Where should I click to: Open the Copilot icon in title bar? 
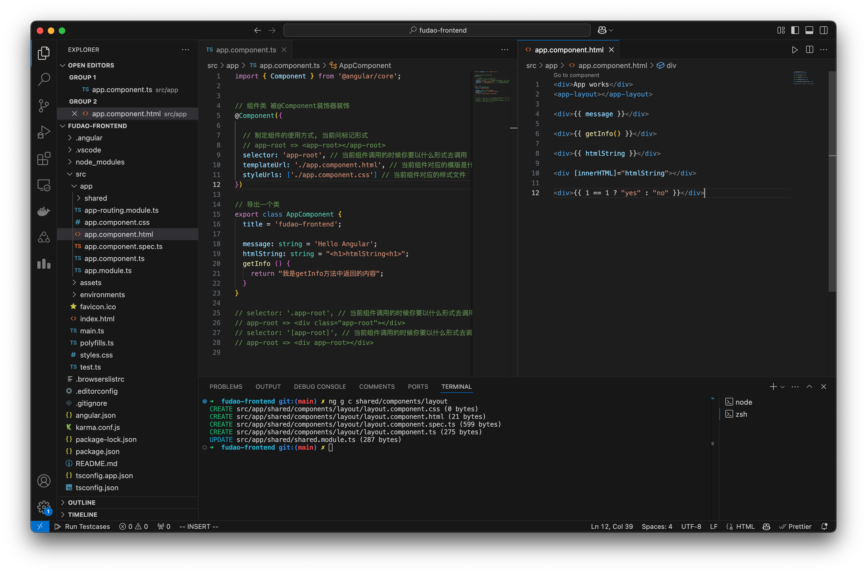(602, 30)
